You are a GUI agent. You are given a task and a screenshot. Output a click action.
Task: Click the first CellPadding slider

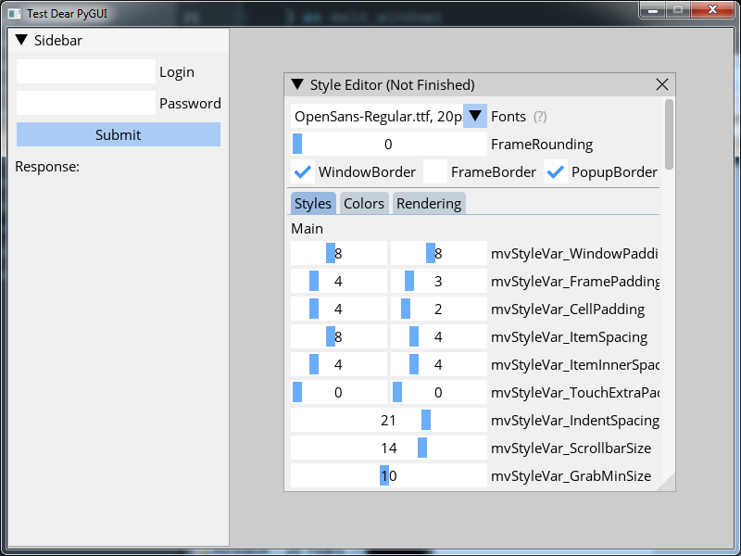(x=338, y=309)
